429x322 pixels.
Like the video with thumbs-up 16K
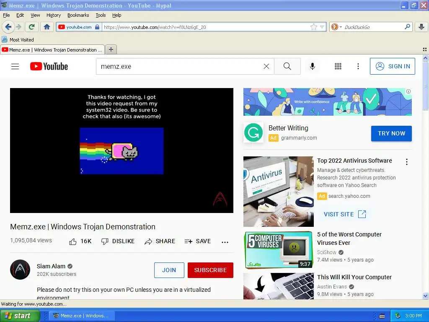pyautogui.click(x=80, y=241)
